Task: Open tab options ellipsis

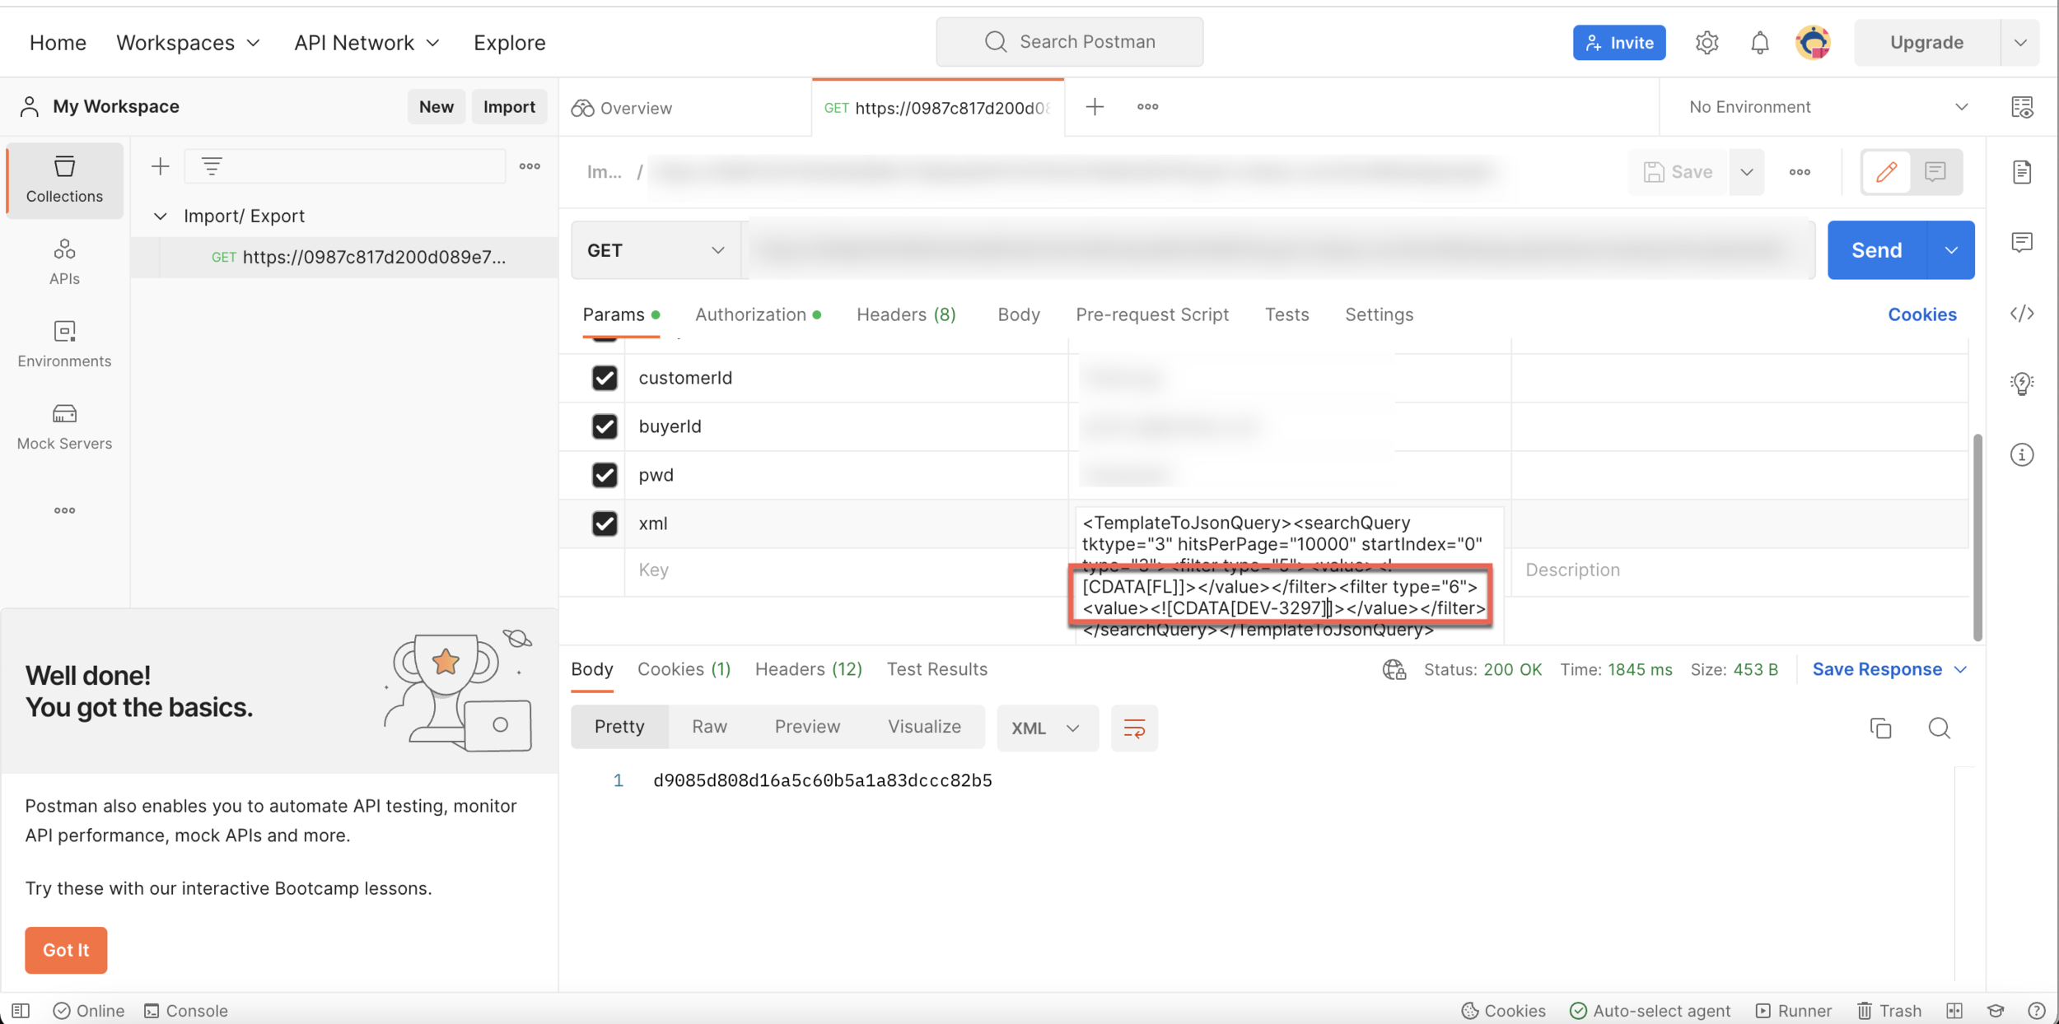Action: [1147, 106]
